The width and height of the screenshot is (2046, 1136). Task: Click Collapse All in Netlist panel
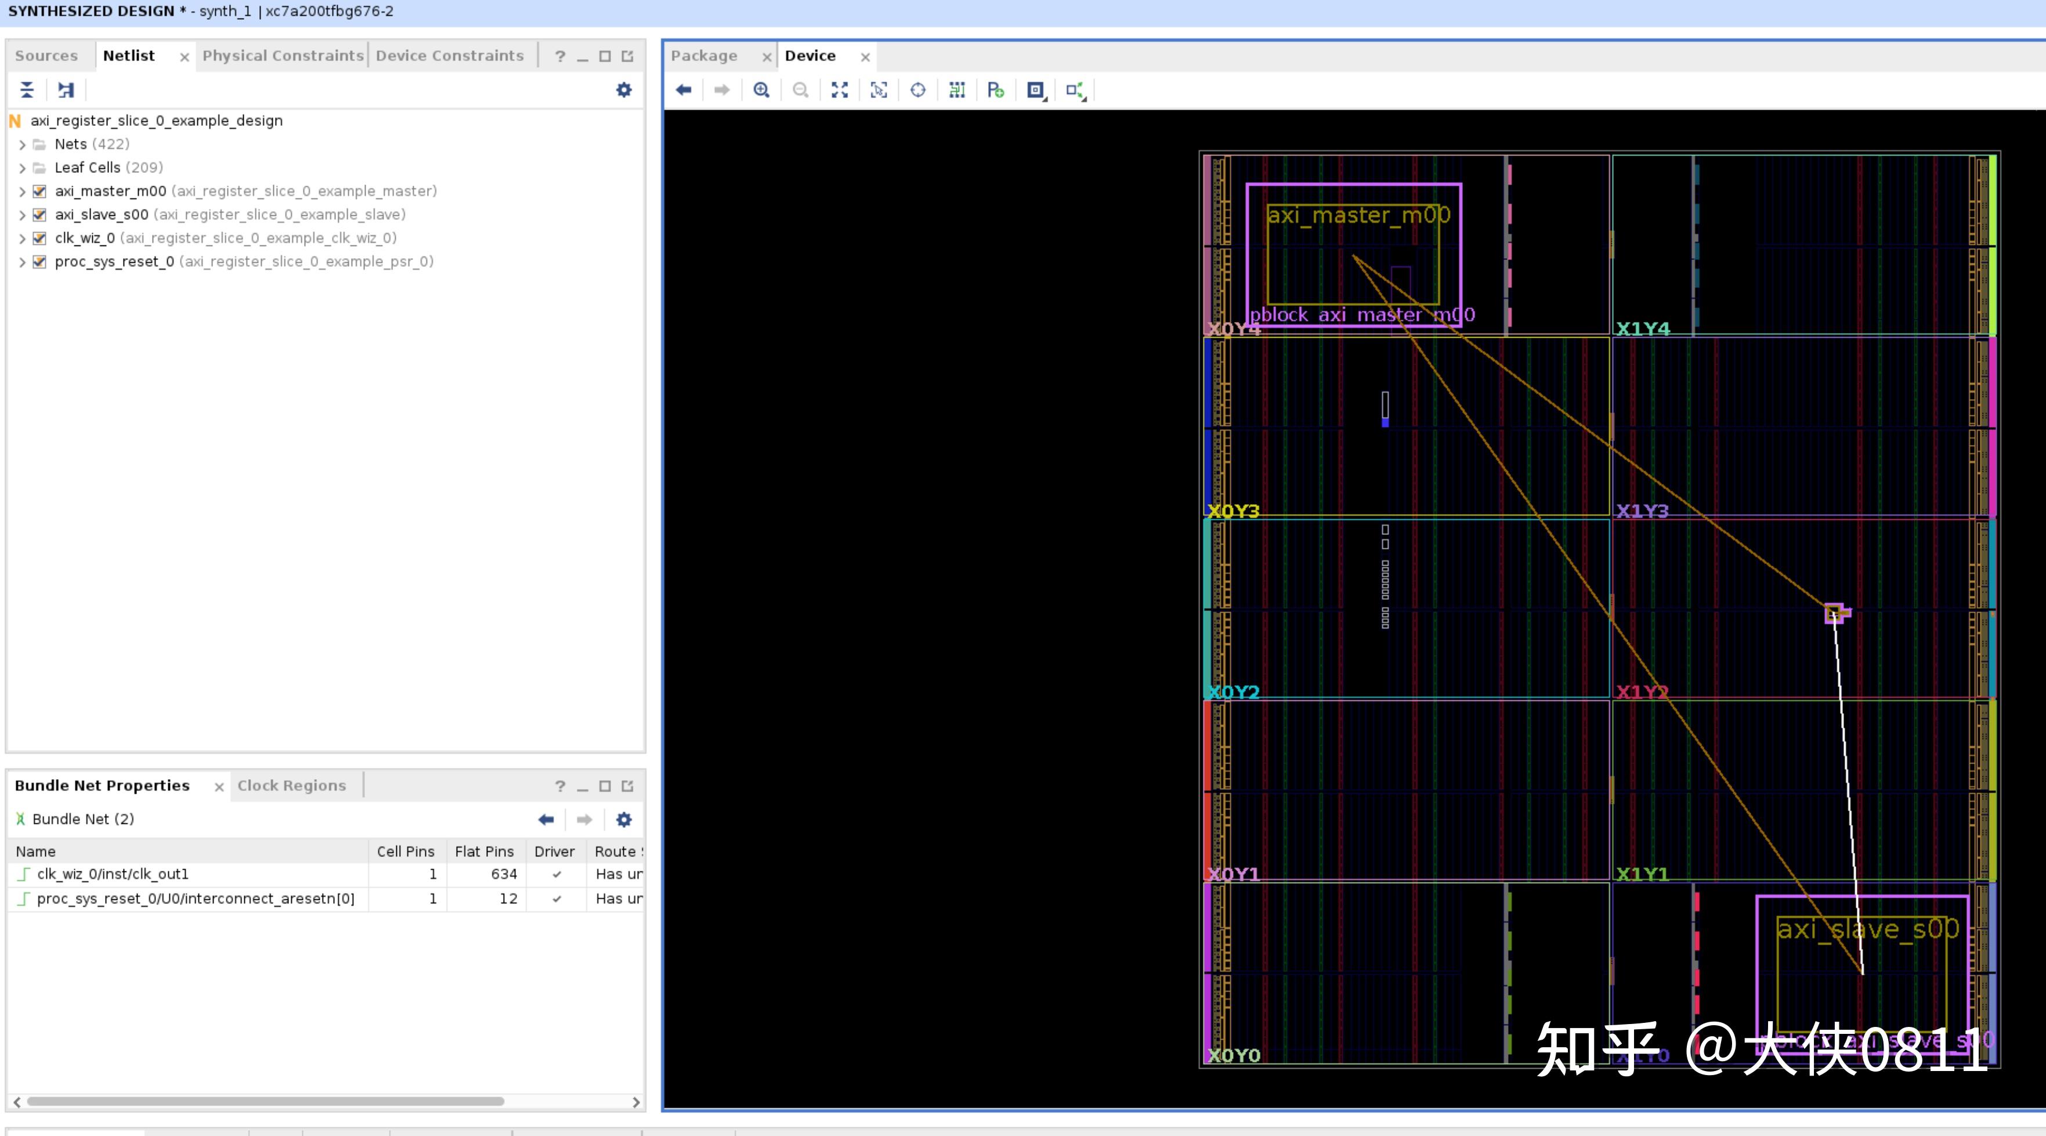point(27,90)
